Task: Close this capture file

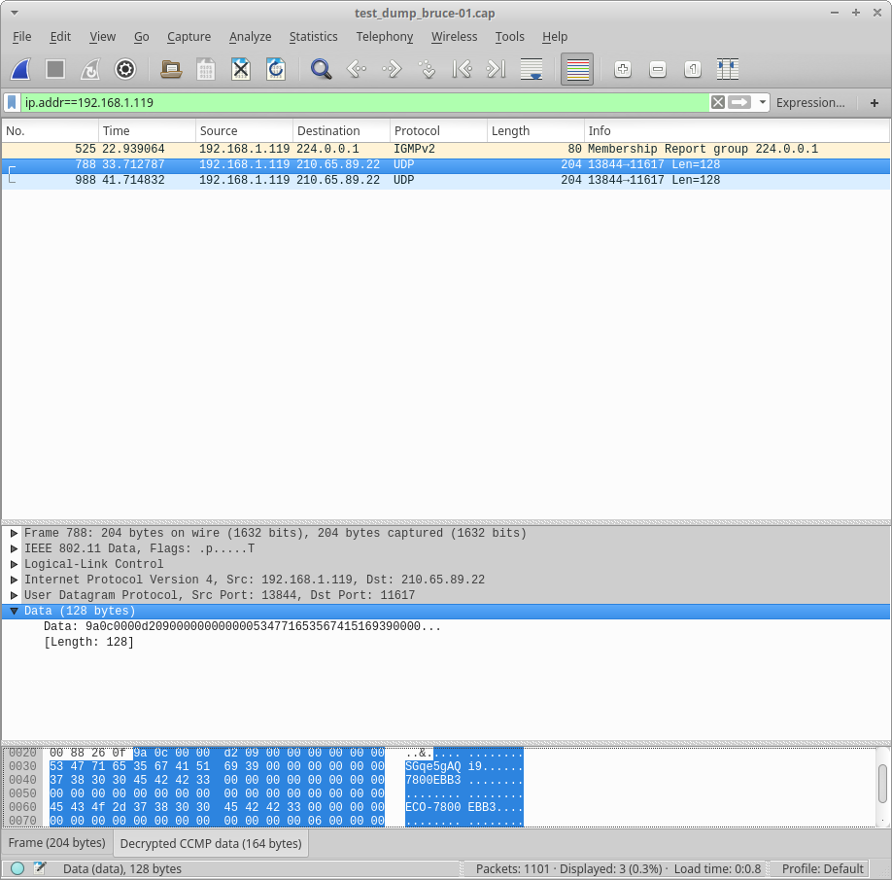Action: click(241, 69)
